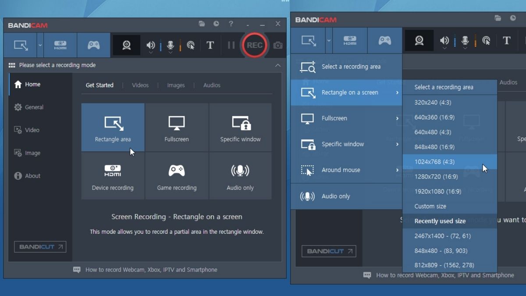526x296 pixels.
Task: Open the BANDICUT button in left window
Action: (40, 247)
